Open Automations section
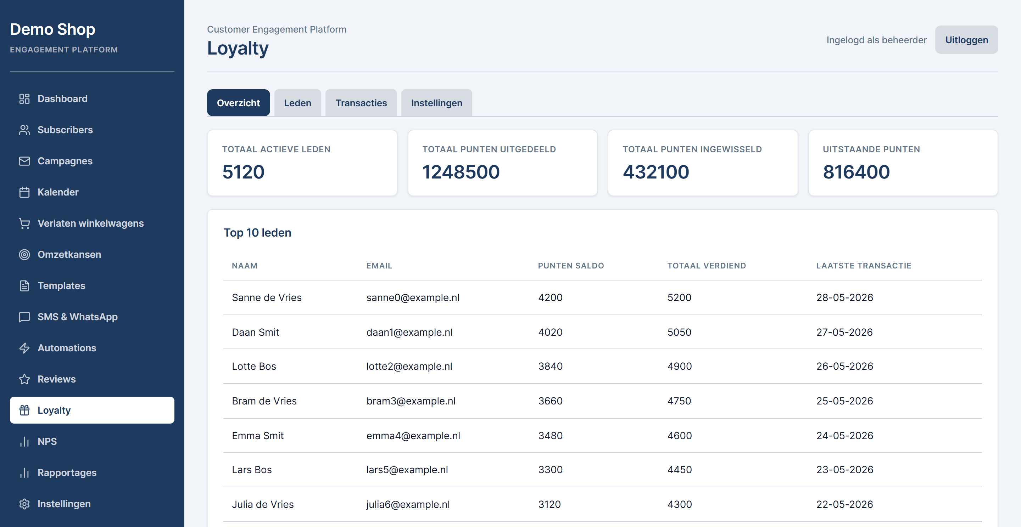 [92, 348]
